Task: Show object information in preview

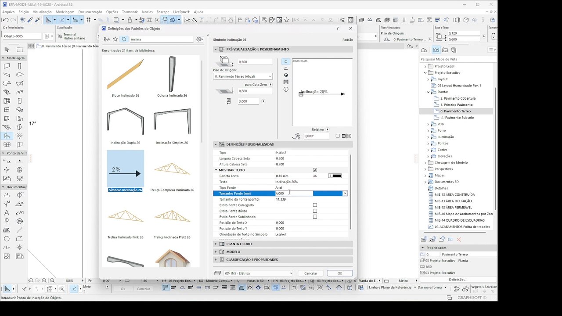Action: tap(286, 89)
